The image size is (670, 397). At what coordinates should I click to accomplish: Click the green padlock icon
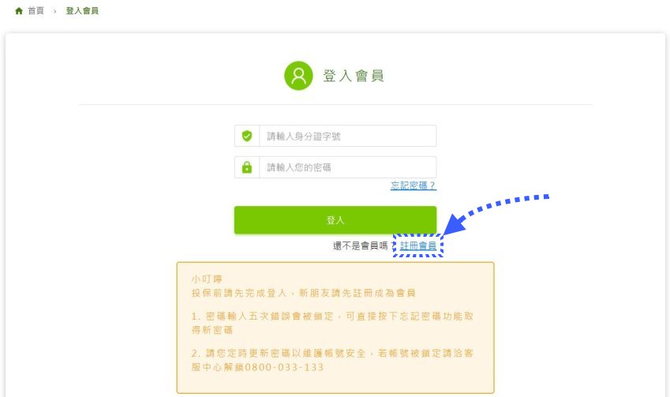tap(247, 167)
